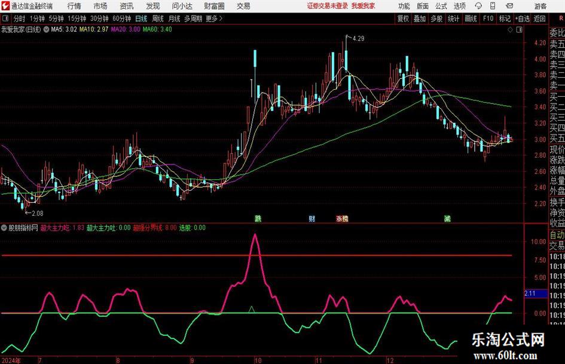Open the 版面 menu

click(422, 6)
